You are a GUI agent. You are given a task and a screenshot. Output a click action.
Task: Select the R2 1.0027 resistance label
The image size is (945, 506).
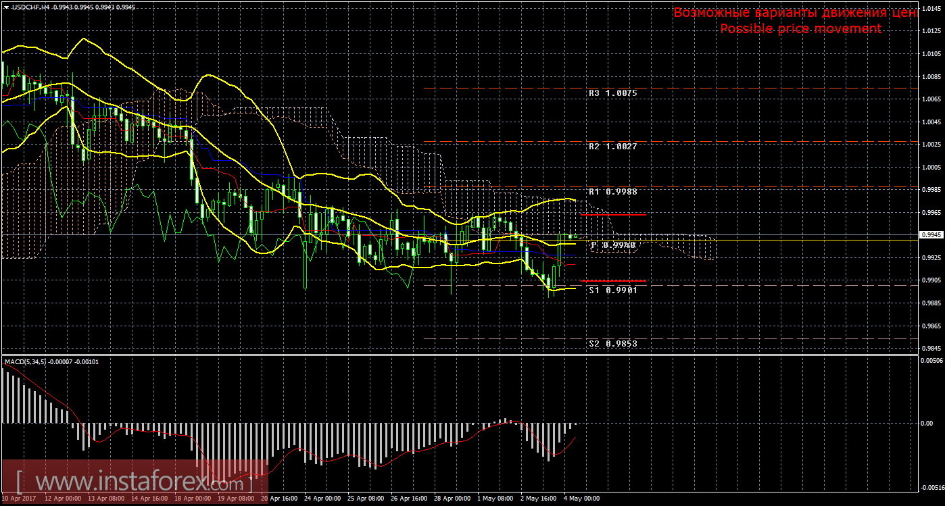coord(612,147)
